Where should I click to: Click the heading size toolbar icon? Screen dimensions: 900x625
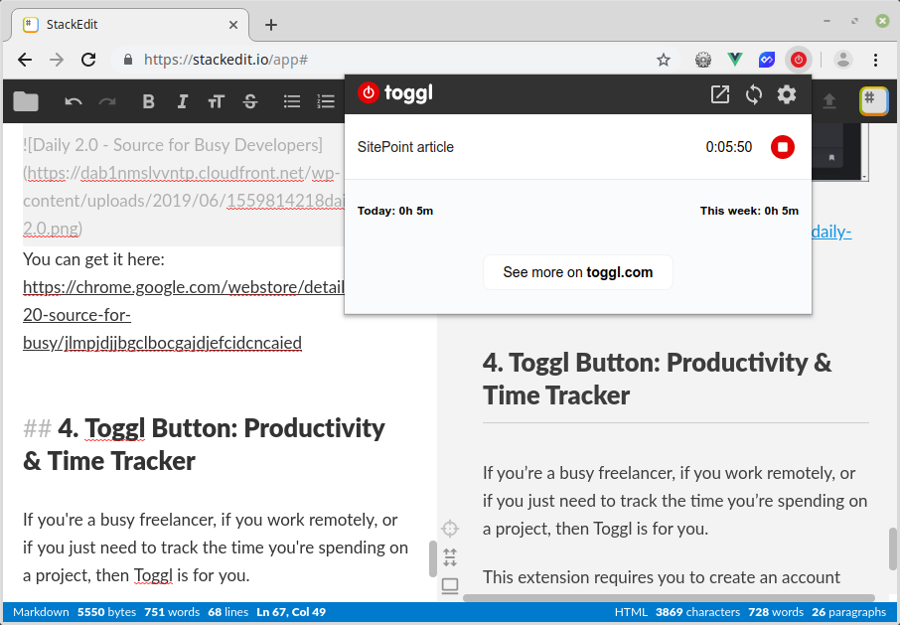tap(216, 100)
